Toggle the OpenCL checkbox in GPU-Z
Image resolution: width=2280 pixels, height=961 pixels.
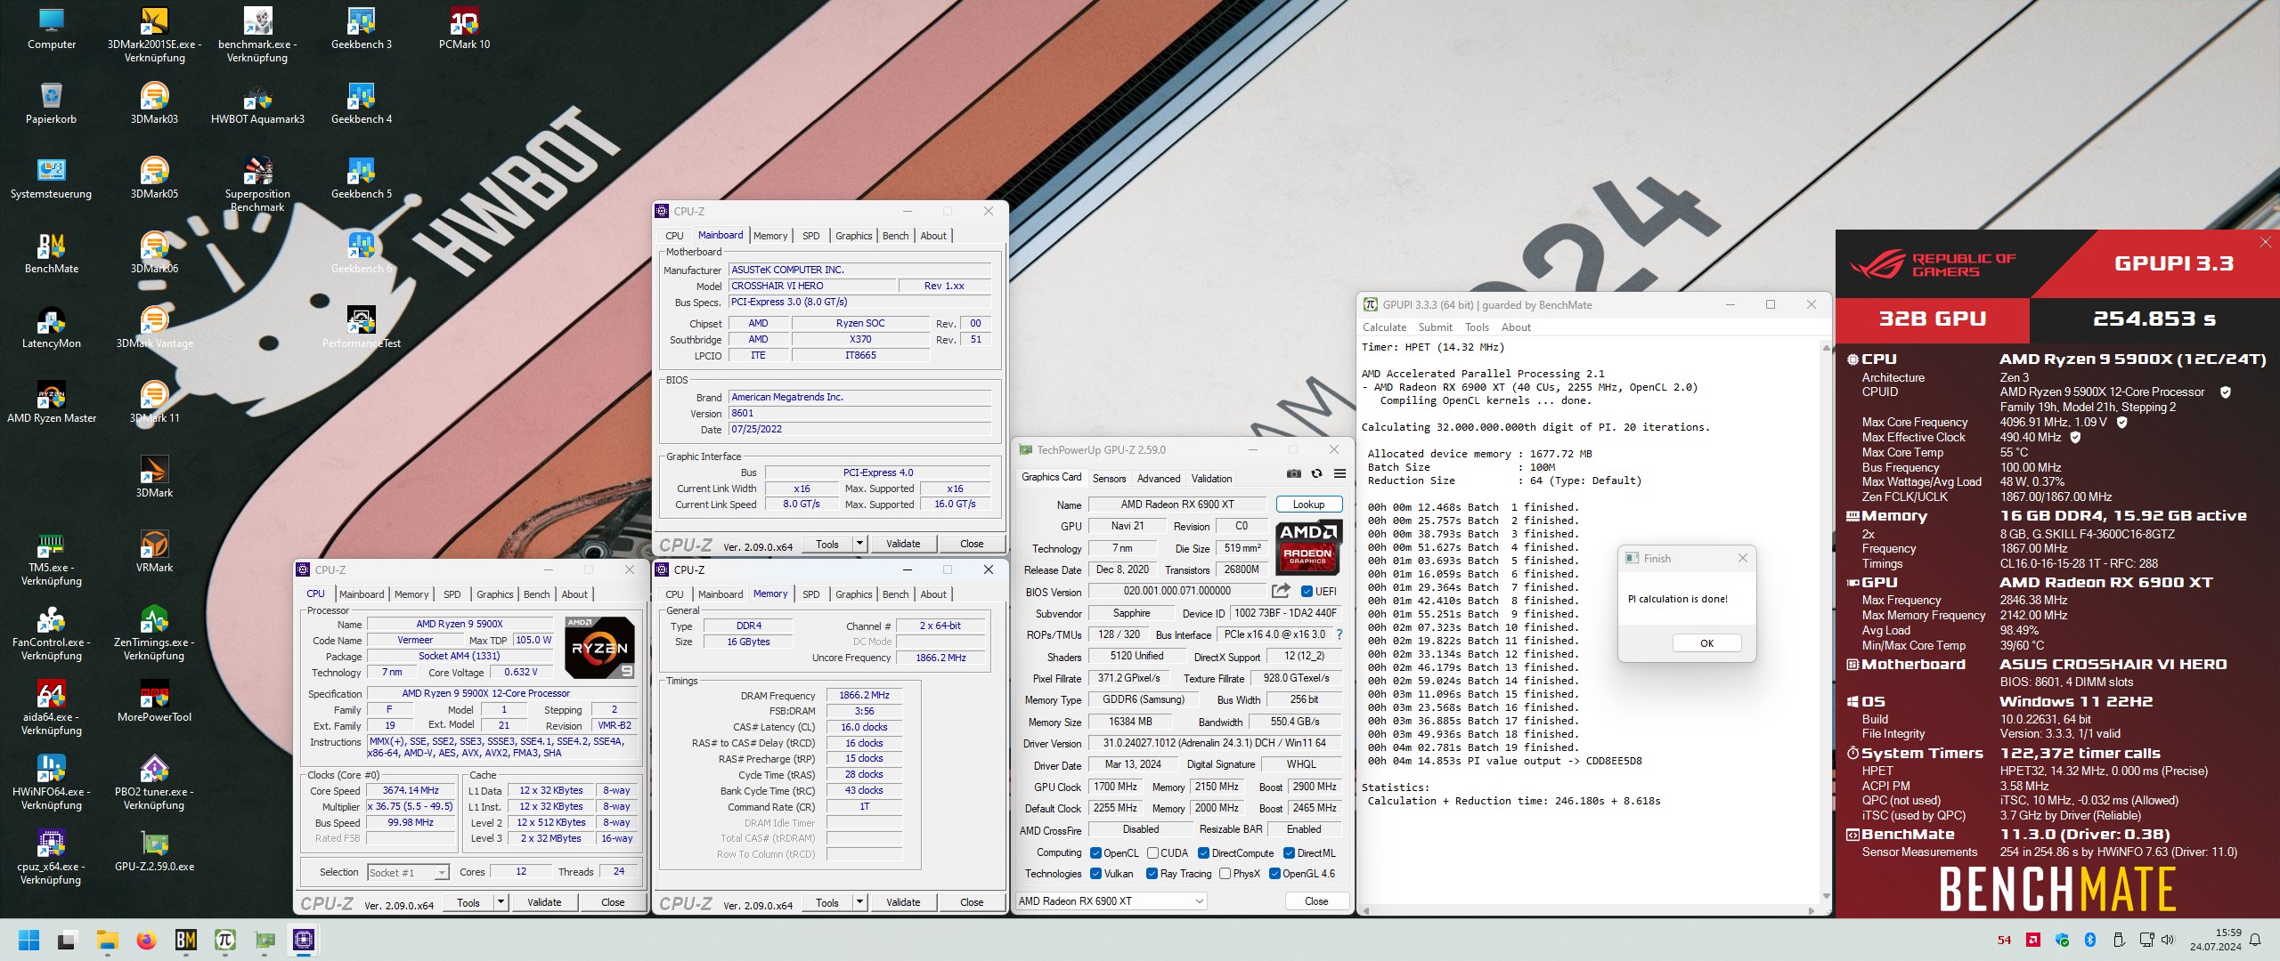click(x=1095, y=852)
